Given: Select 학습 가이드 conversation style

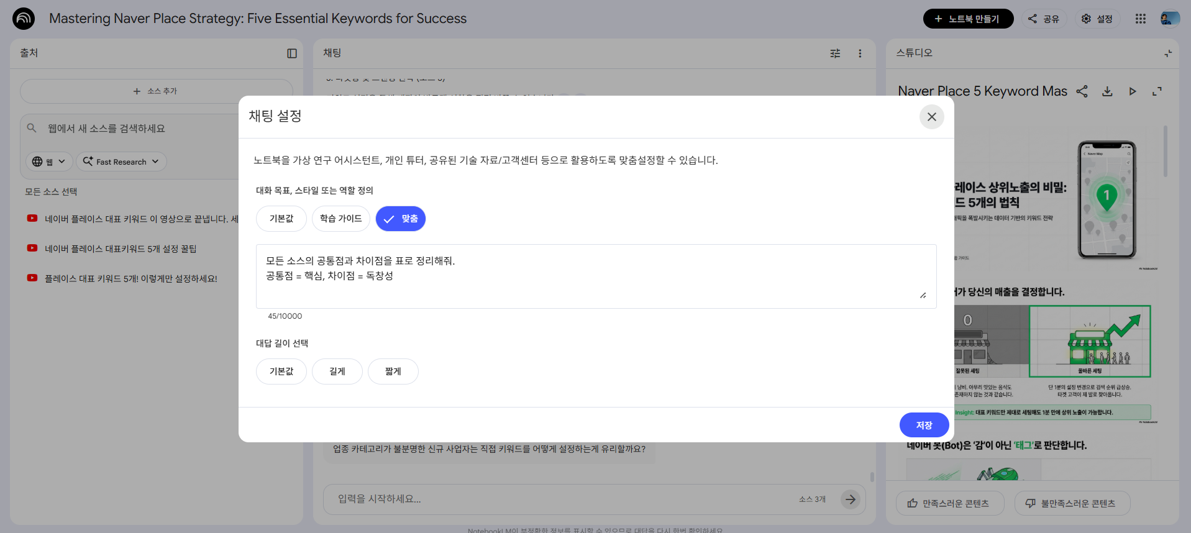Looking at the screenshot, I should (x=341, y=219).
